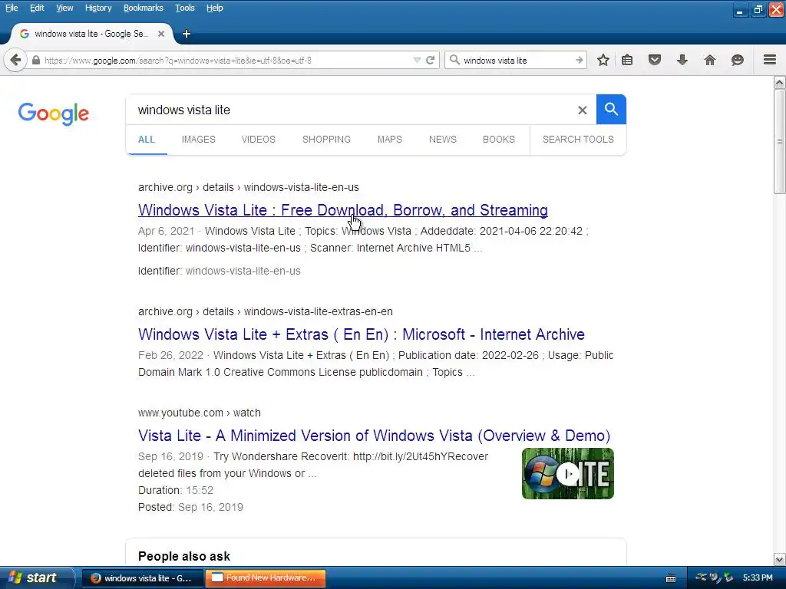The image size is (786, 589).
Task: Bookmark this page with the star icon
Action: pos(603,60)
